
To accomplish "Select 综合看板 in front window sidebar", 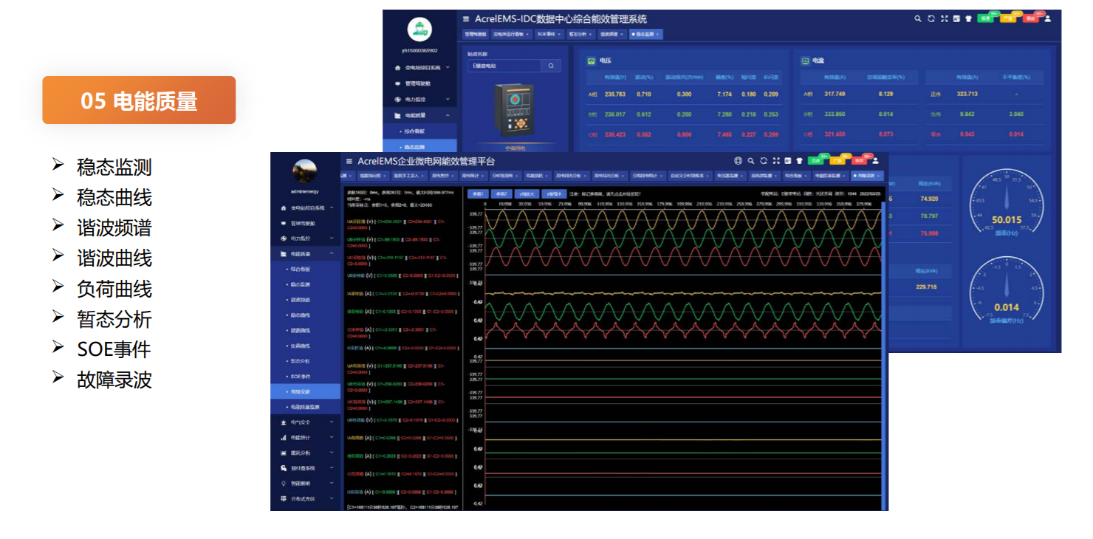I will [306, 269].
